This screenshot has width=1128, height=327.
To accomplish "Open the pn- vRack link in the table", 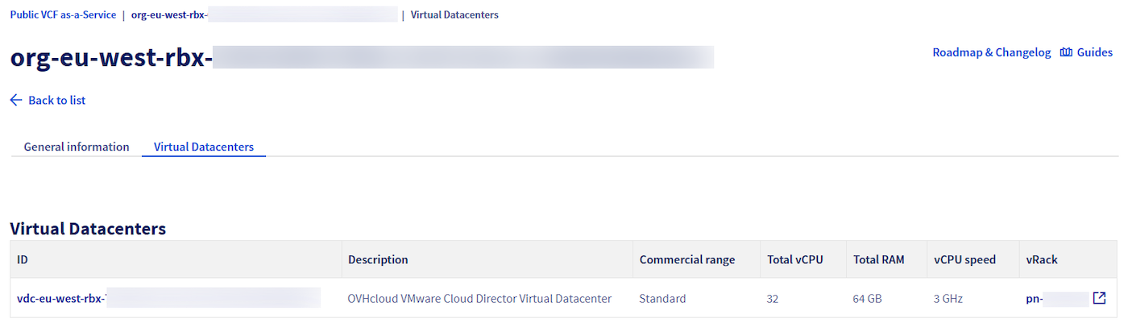I will click(1035, 299).
